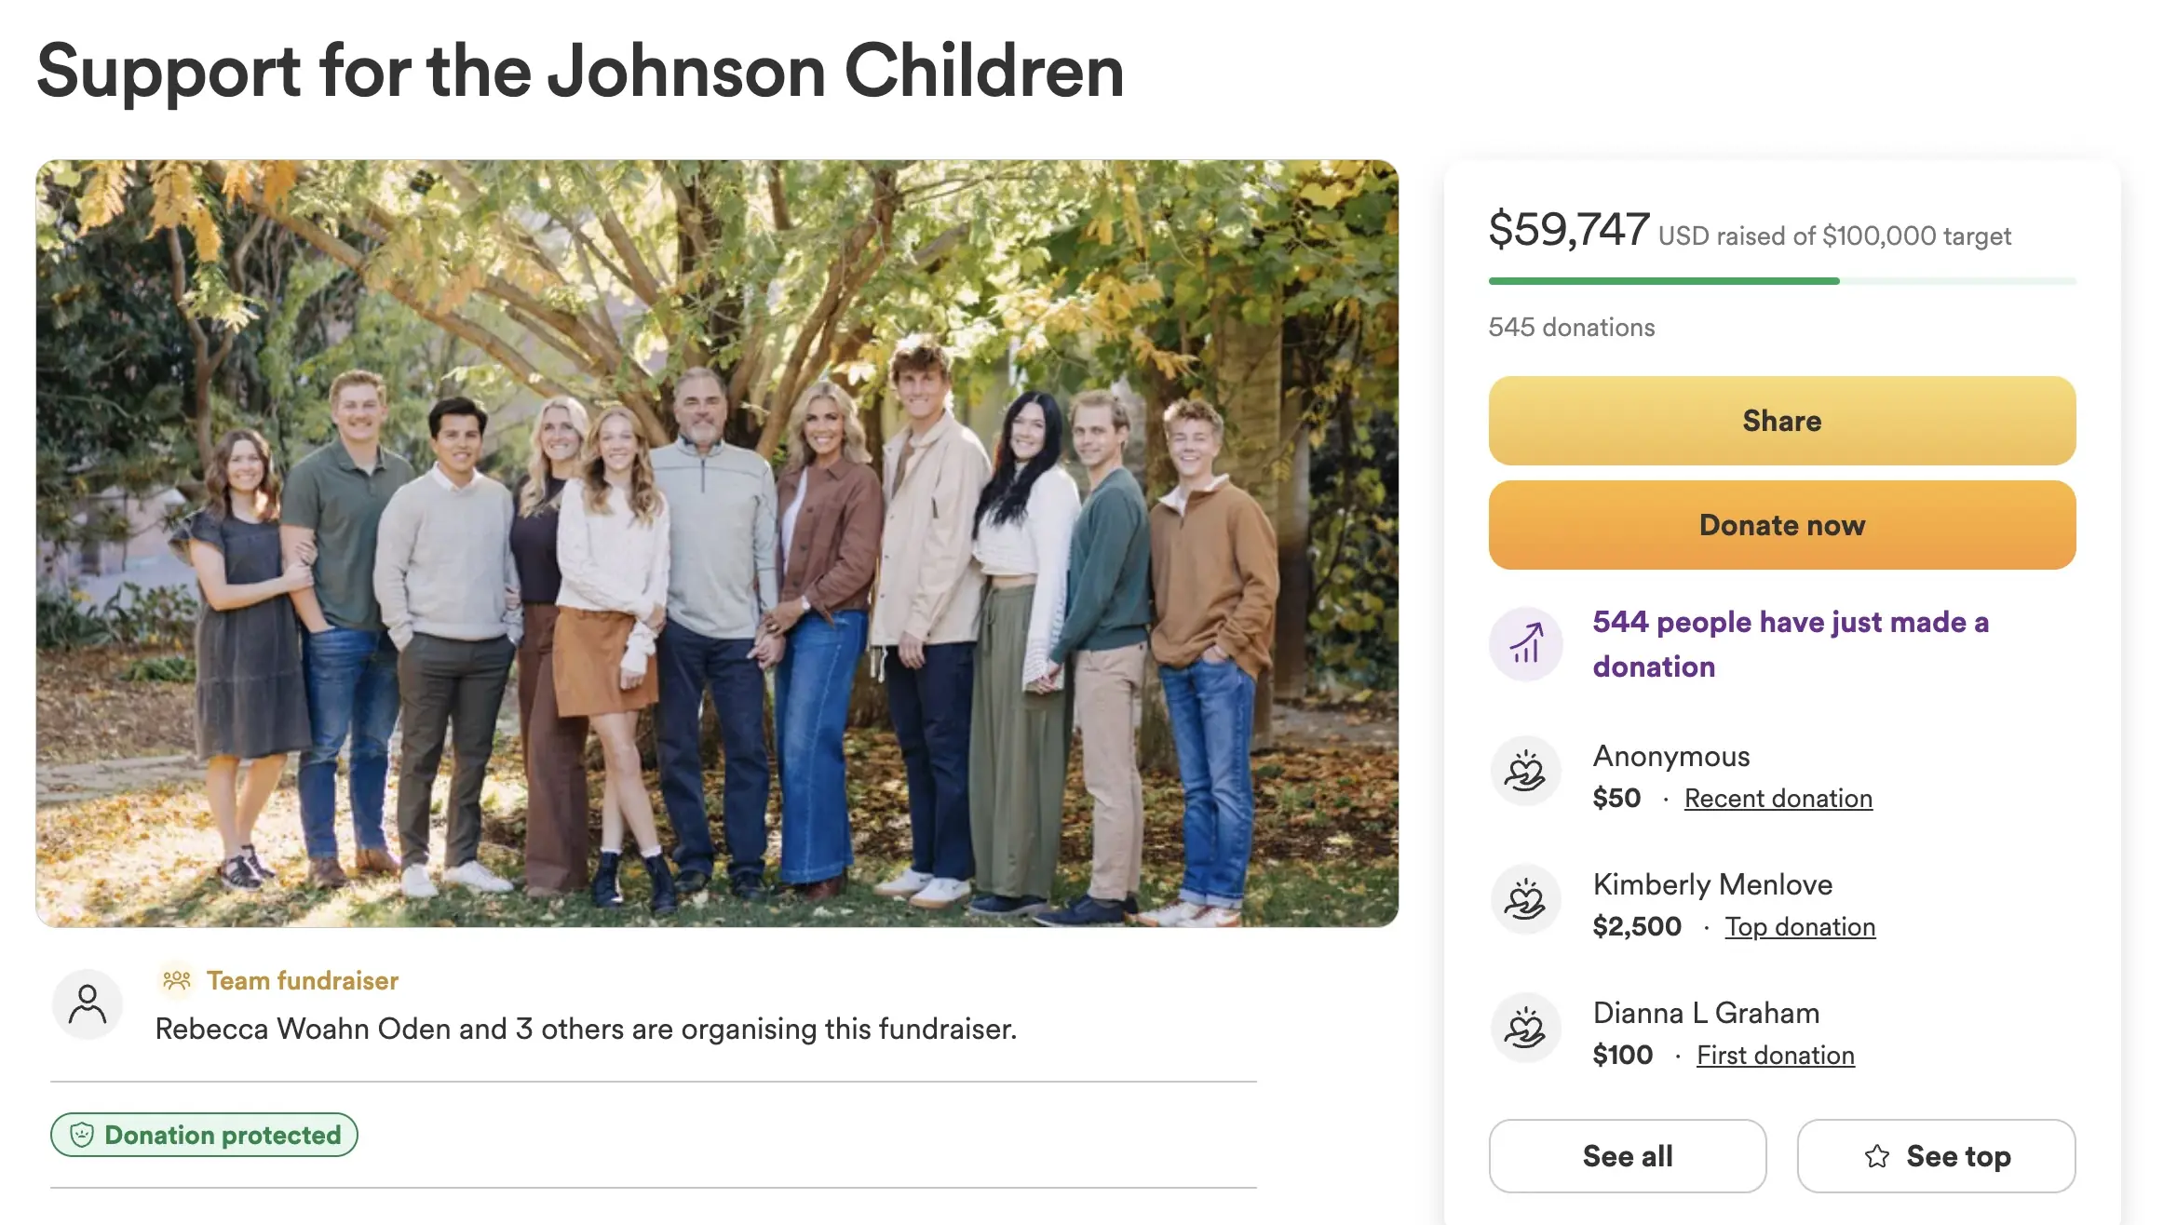2177x1225 pixels.
Task: Open the Johnson family group photo
Action: (717, 543)
